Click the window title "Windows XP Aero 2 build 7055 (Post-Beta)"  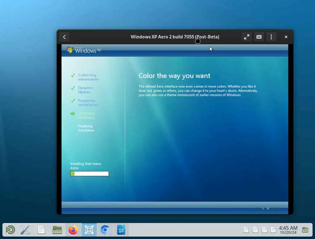[x=175, y=37]
